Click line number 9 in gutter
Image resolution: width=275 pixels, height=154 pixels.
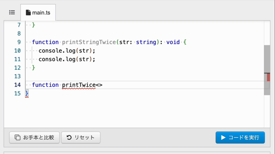[x=19, y=42]
